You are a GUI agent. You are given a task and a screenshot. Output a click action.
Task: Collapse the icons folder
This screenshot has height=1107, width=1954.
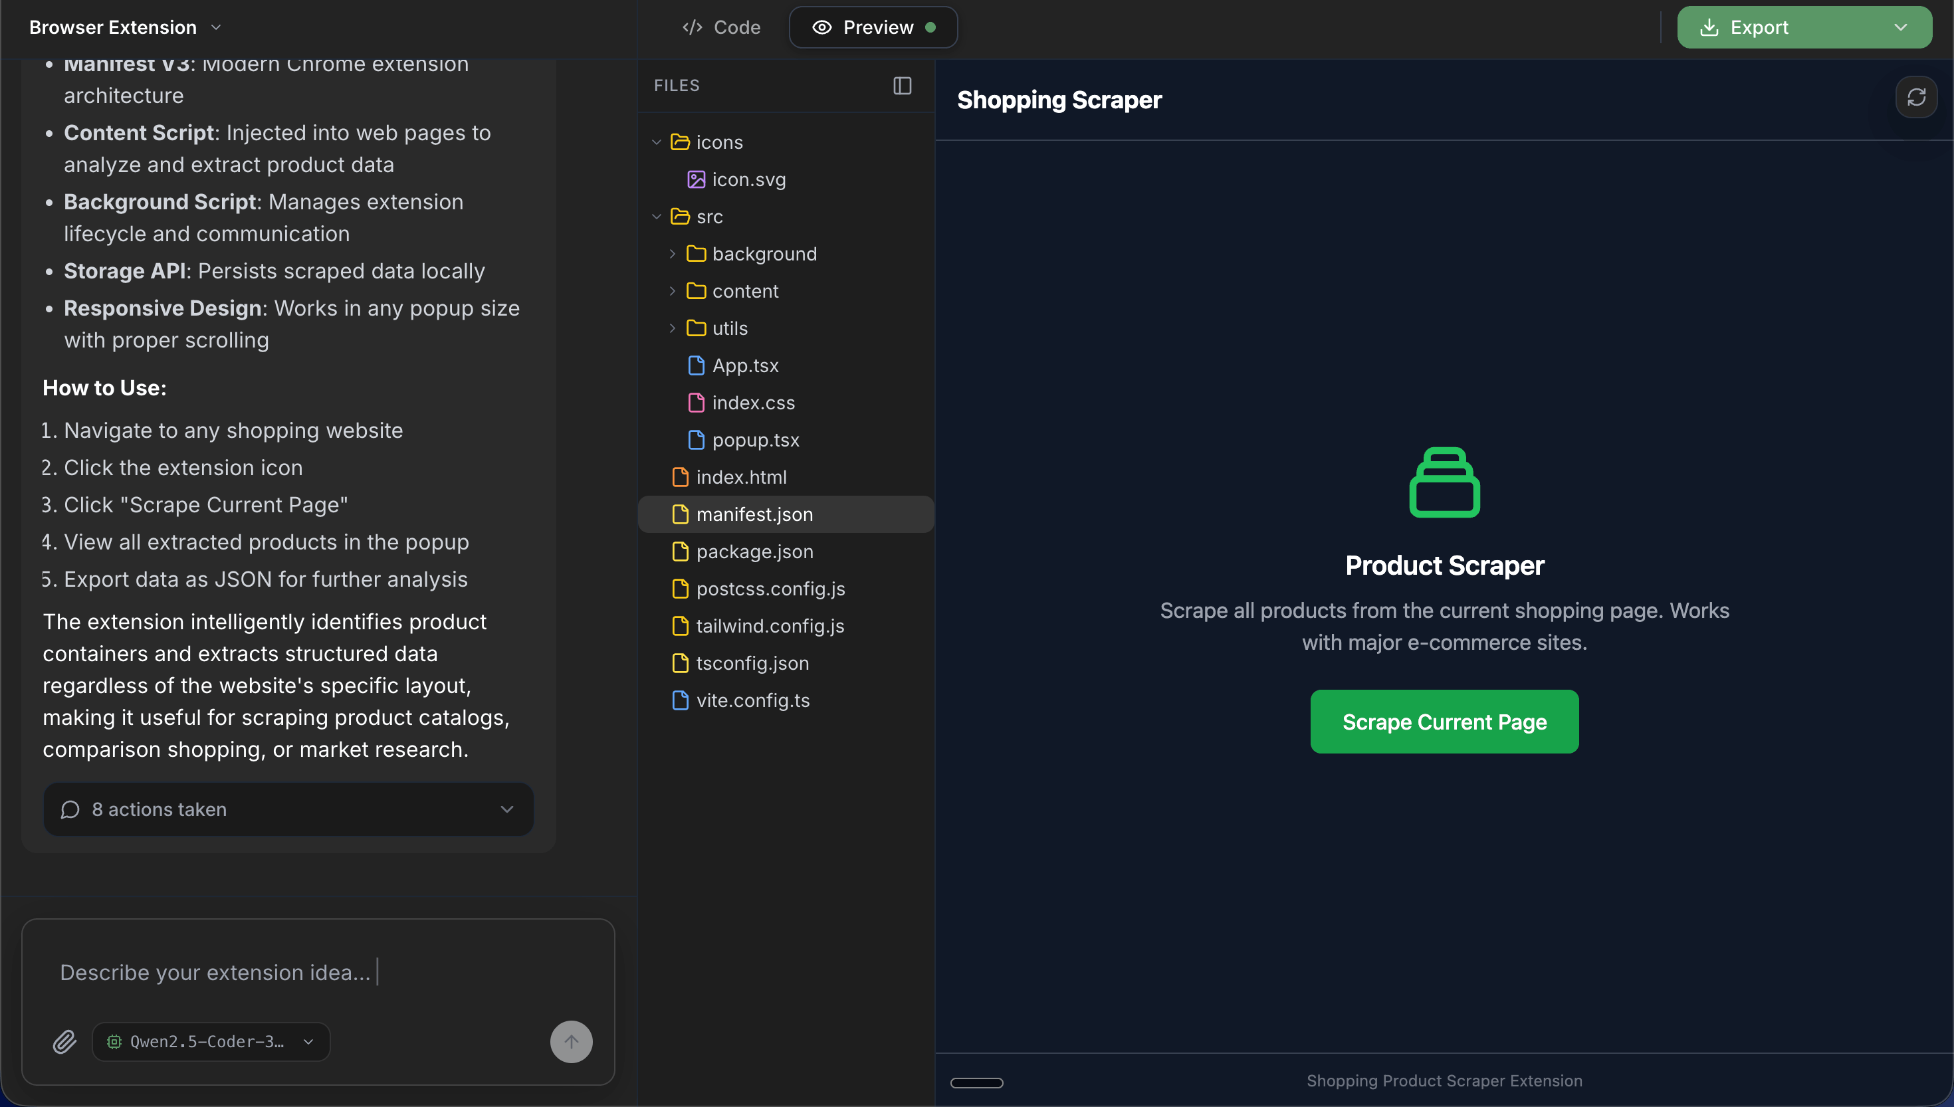(657, 142)
